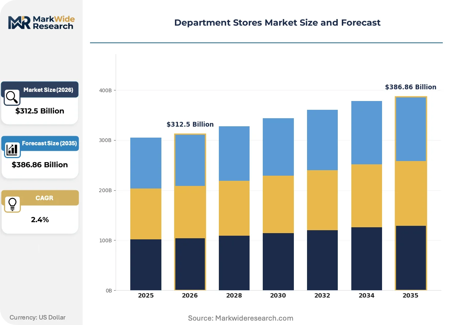Select the Forecast Size (2035) card header

click(40, 143)
